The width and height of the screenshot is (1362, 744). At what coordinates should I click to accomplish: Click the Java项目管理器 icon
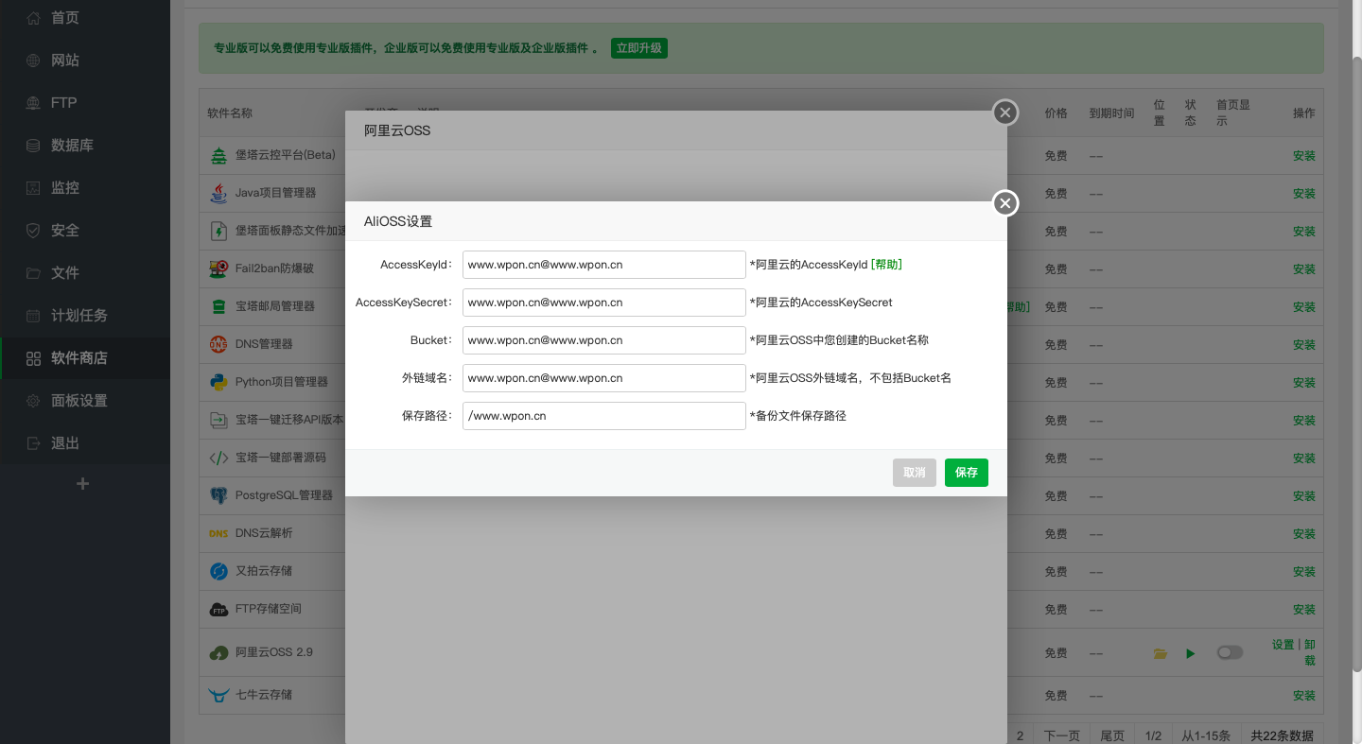tap(218, 193)
